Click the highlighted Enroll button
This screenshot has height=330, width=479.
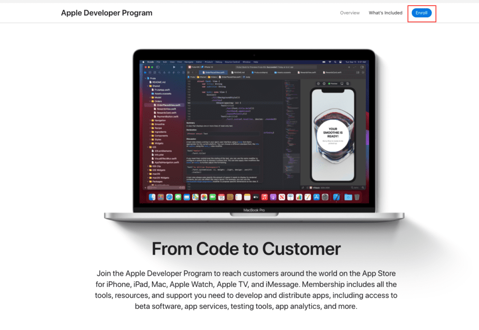pos(421,13)
